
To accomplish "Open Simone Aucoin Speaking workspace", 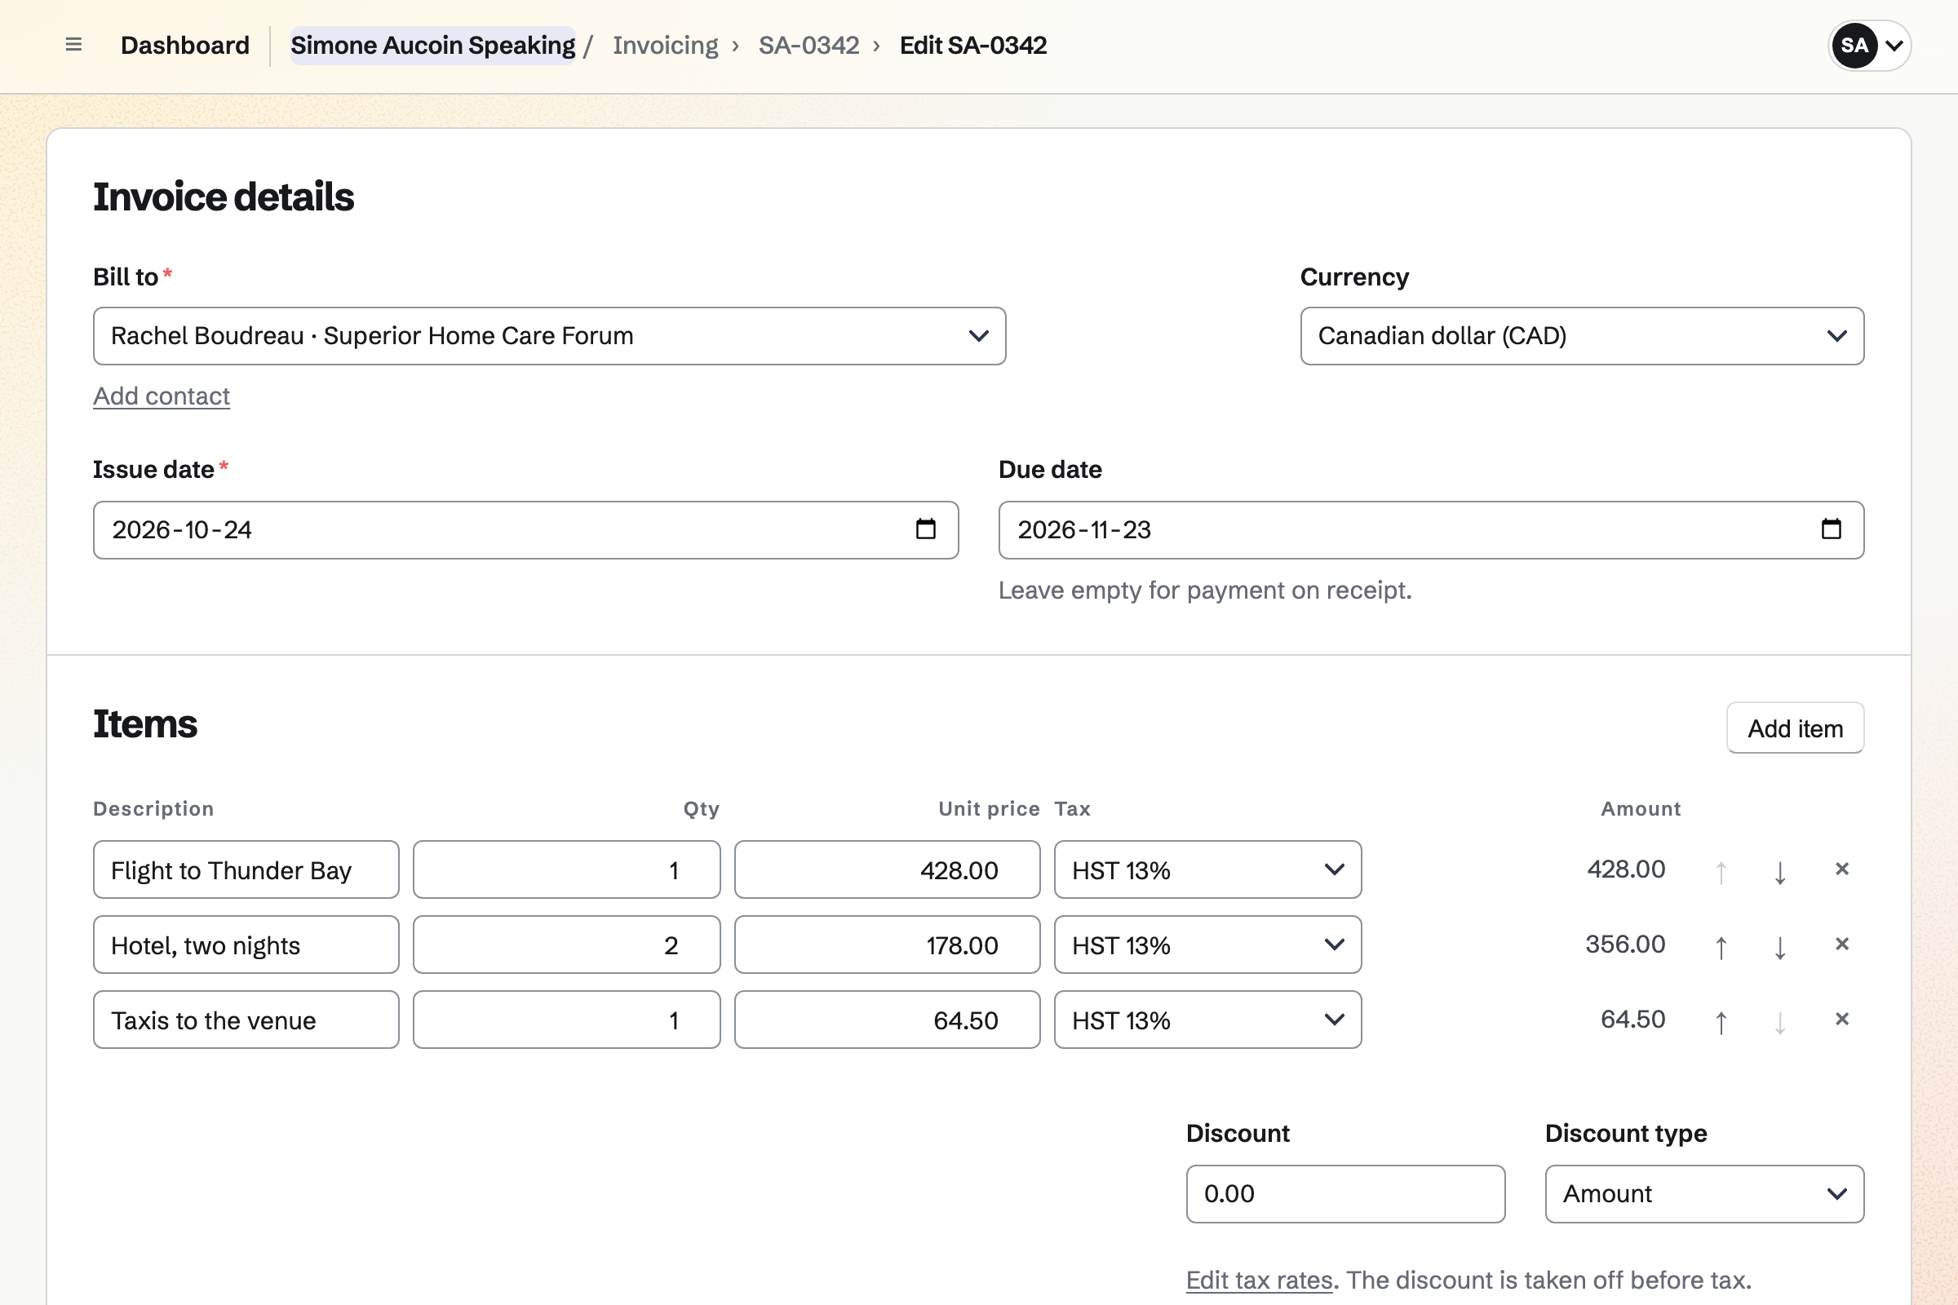I will [x=432, y=45].
